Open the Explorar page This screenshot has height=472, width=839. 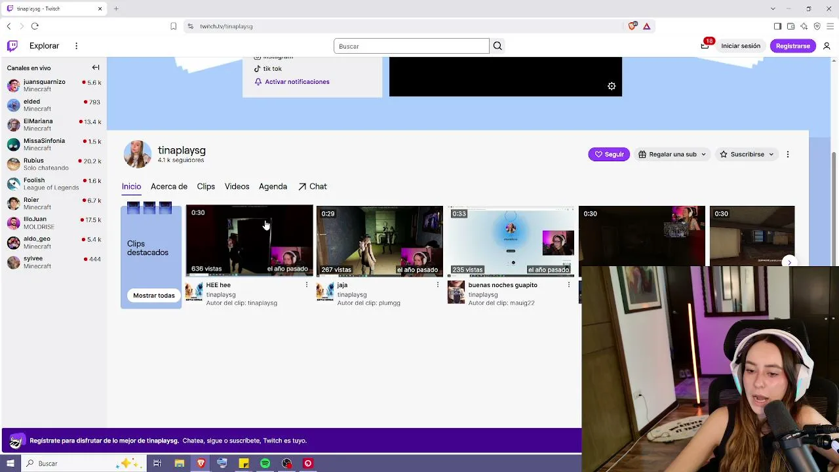click(44, 46)
